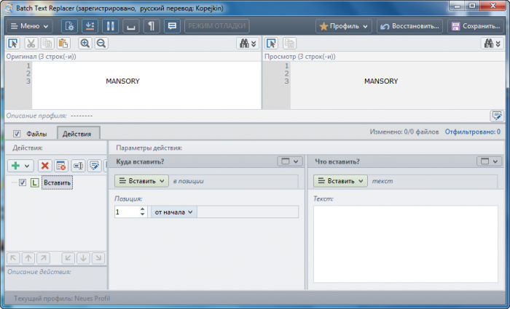Click the rename action icon
Screen dimensions: 510x309
pos(78,166)
